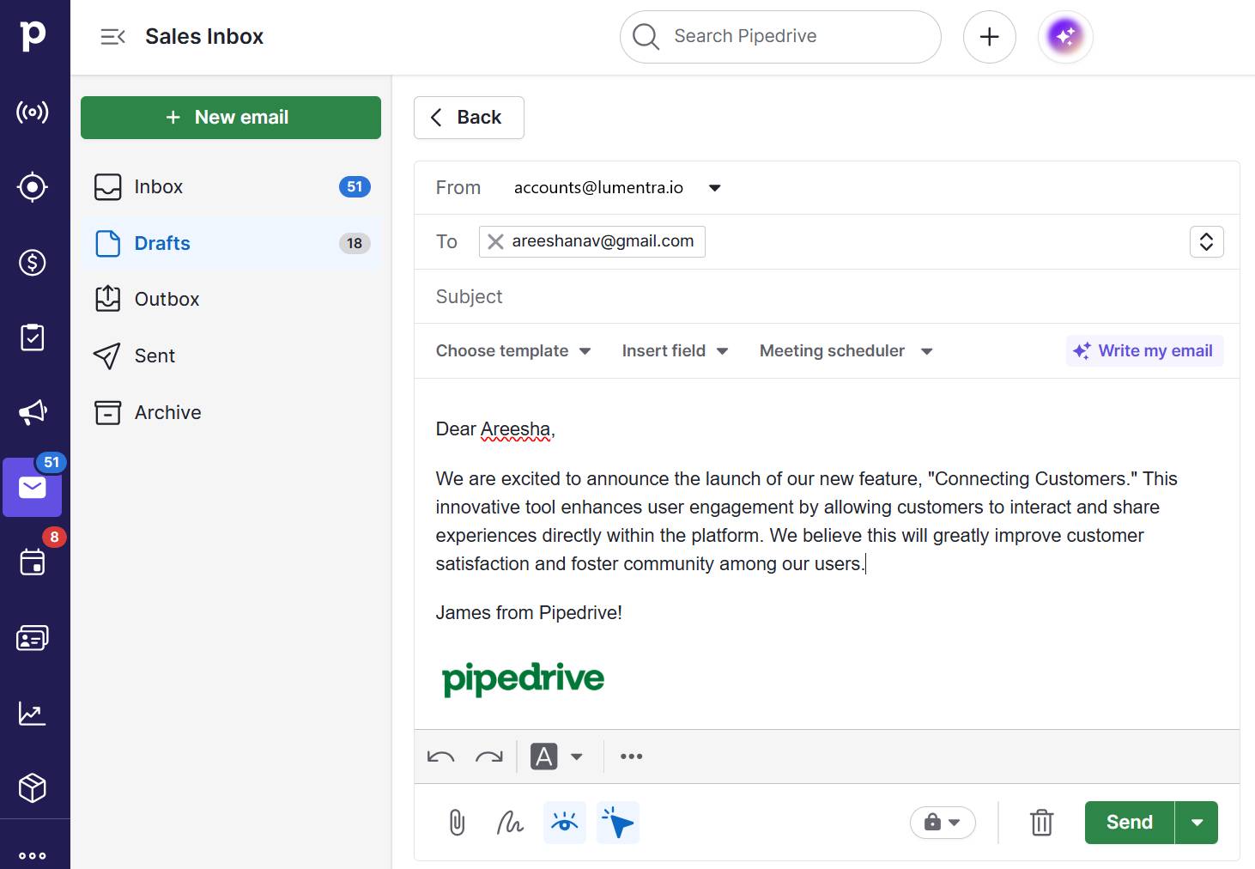Image resolution: width=1255 pixels, height=869 pixels.
Task: Collapse the Sales Inbox sidebar
Action: click(112, 36)
